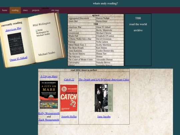This screenshot has height=135, width=180.
Task: Select the David Grossman cell
Action: [110, 39]
